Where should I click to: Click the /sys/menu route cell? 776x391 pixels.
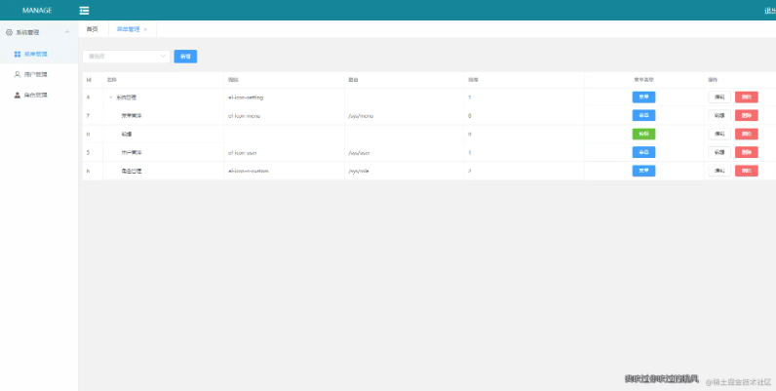[361, 116]
